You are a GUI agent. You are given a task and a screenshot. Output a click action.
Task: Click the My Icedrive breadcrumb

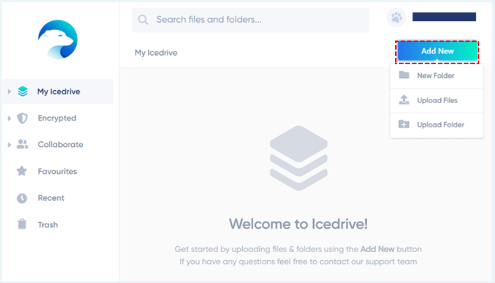coord(156,53)
